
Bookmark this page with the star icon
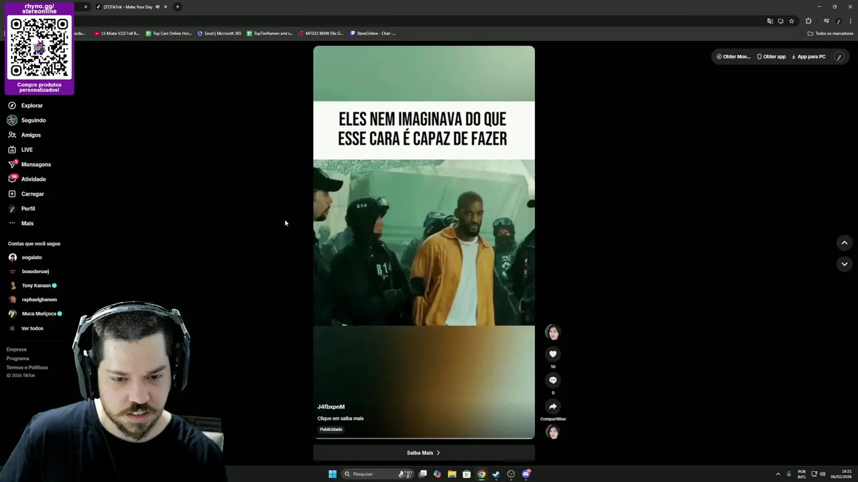[792, 21]
